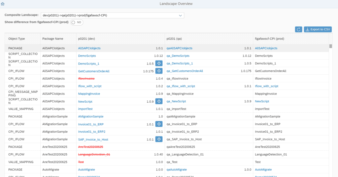
Task: Refresh the landscape overview table
Action: pos(298,29)
